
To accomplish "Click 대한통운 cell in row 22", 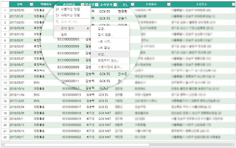I will pos(39,137).
